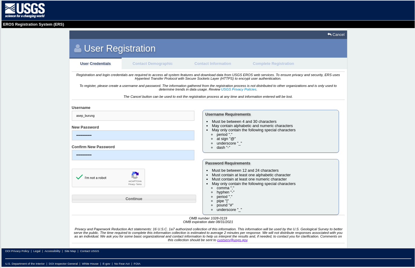Open the FOIA footer link
The image size is (415, 268).
137,264
